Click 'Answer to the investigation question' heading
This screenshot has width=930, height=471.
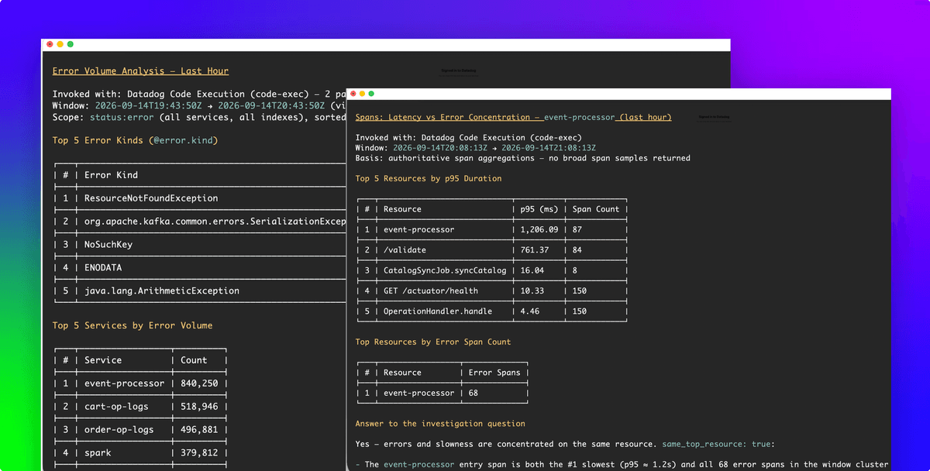440,424
